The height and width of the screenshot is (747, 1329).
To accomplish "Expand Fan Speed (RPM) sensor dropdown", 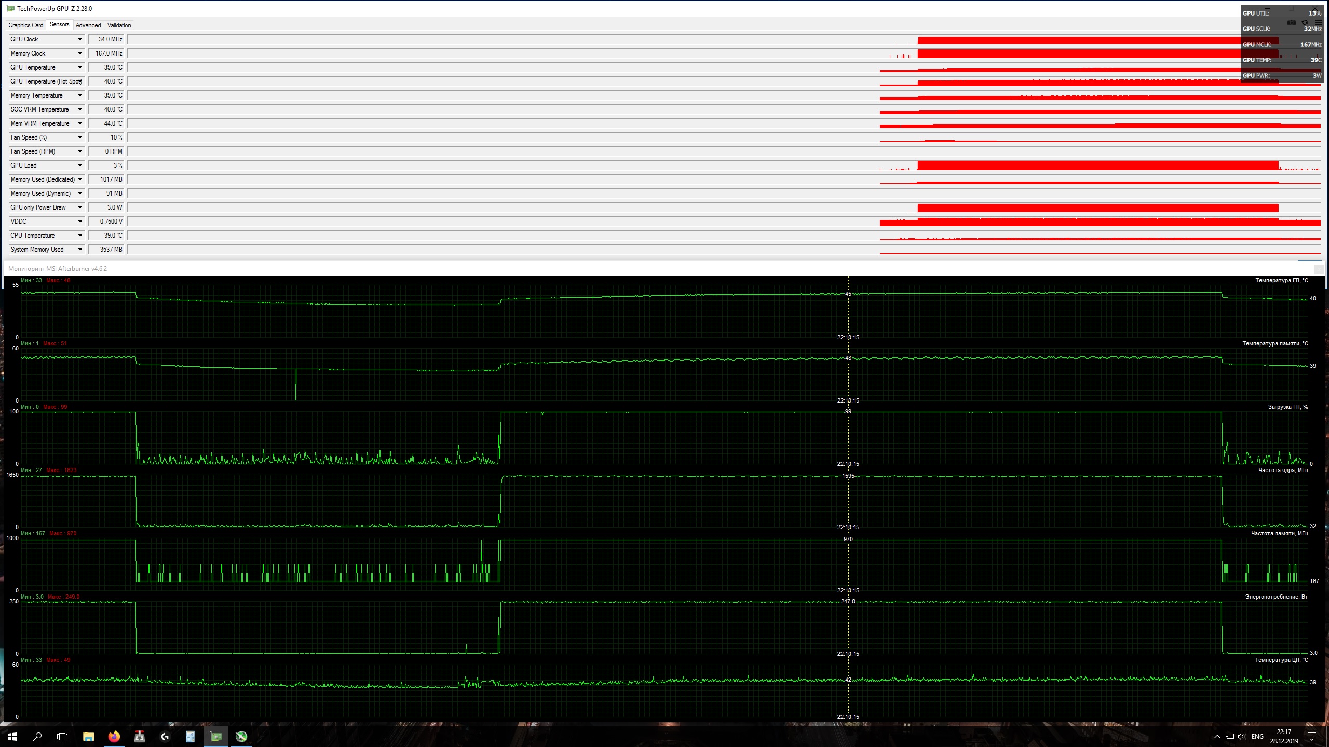I will (x=80, y=151).
